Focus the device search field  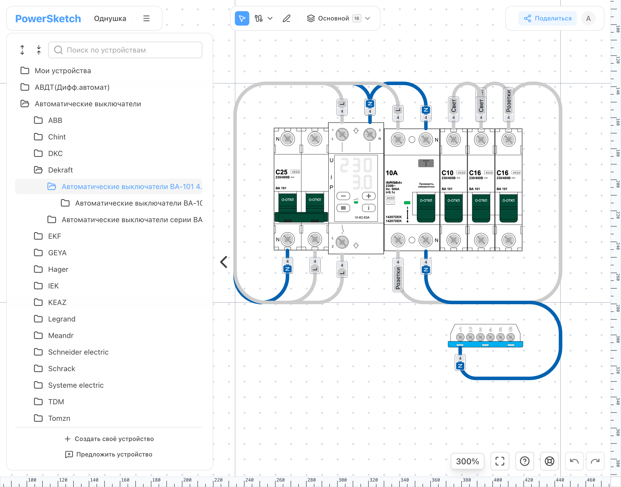125,50
